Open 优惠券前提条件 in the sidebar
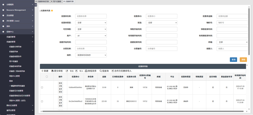The image size is (253, 115). 15,57
